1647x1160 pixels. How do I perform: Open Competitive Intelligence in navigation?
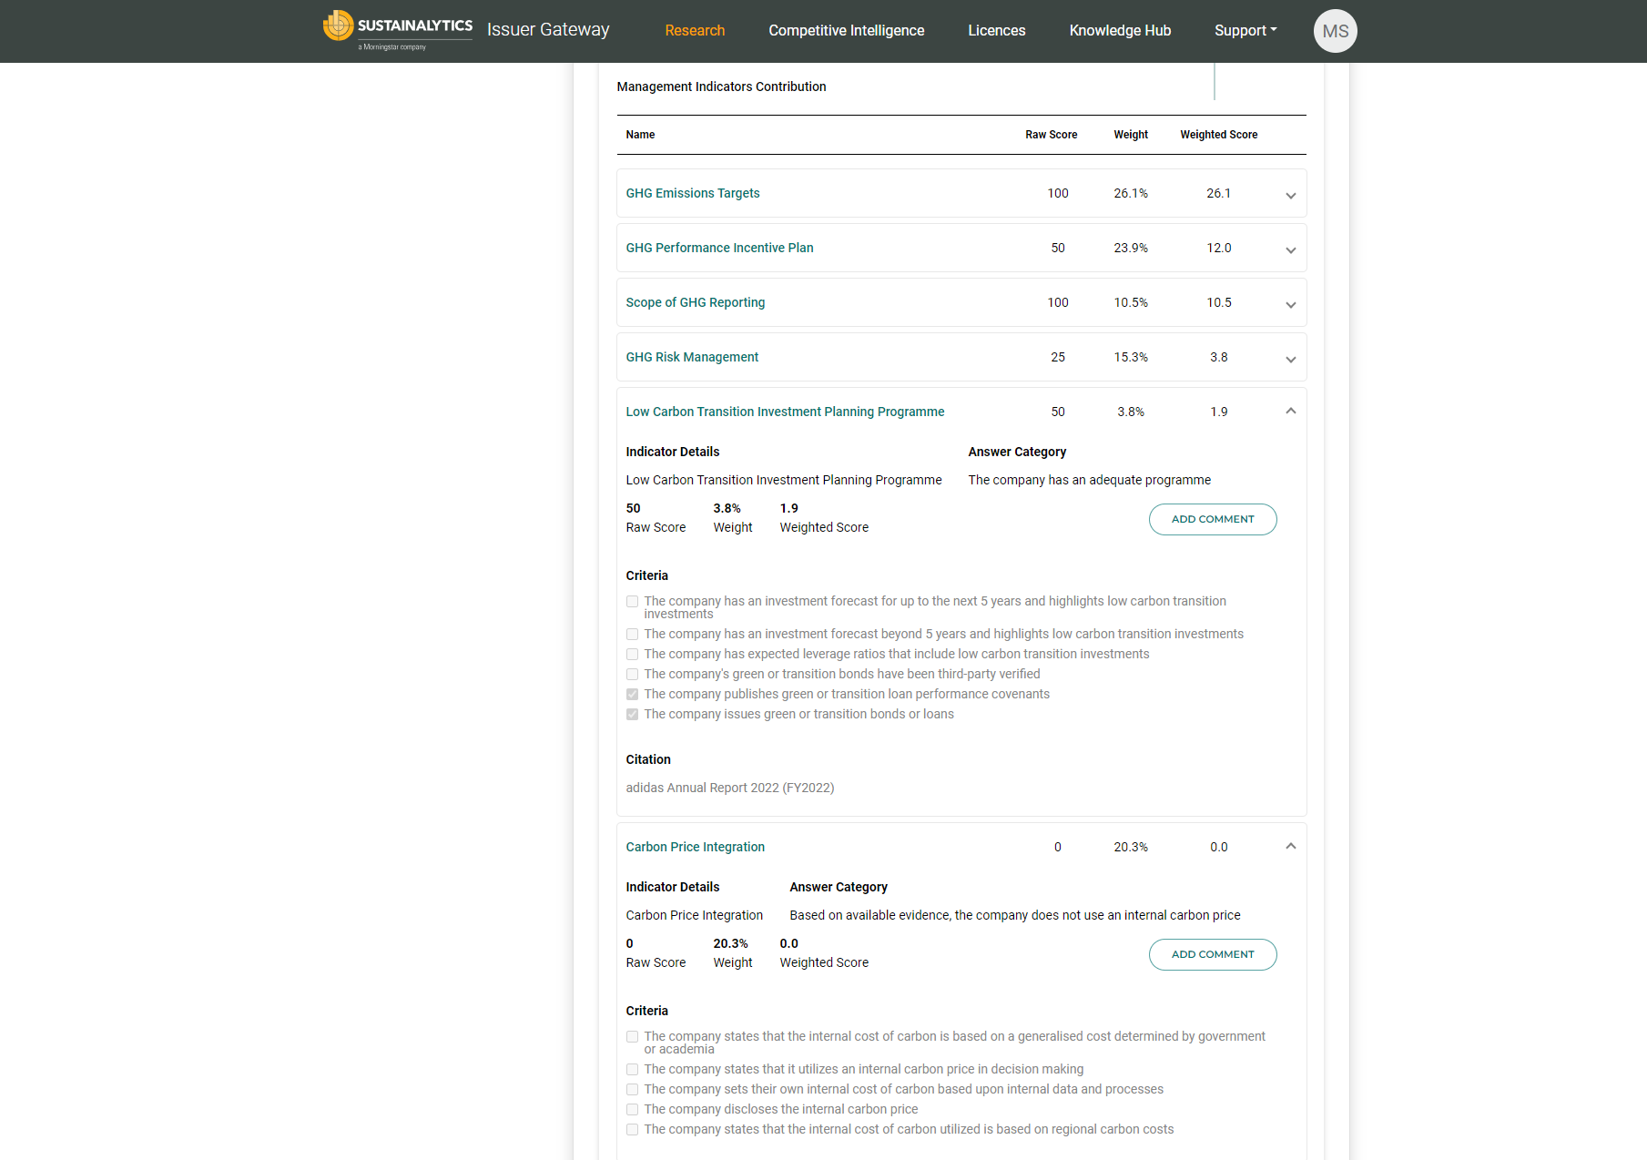pyautogui.click(x=846, y=31)
